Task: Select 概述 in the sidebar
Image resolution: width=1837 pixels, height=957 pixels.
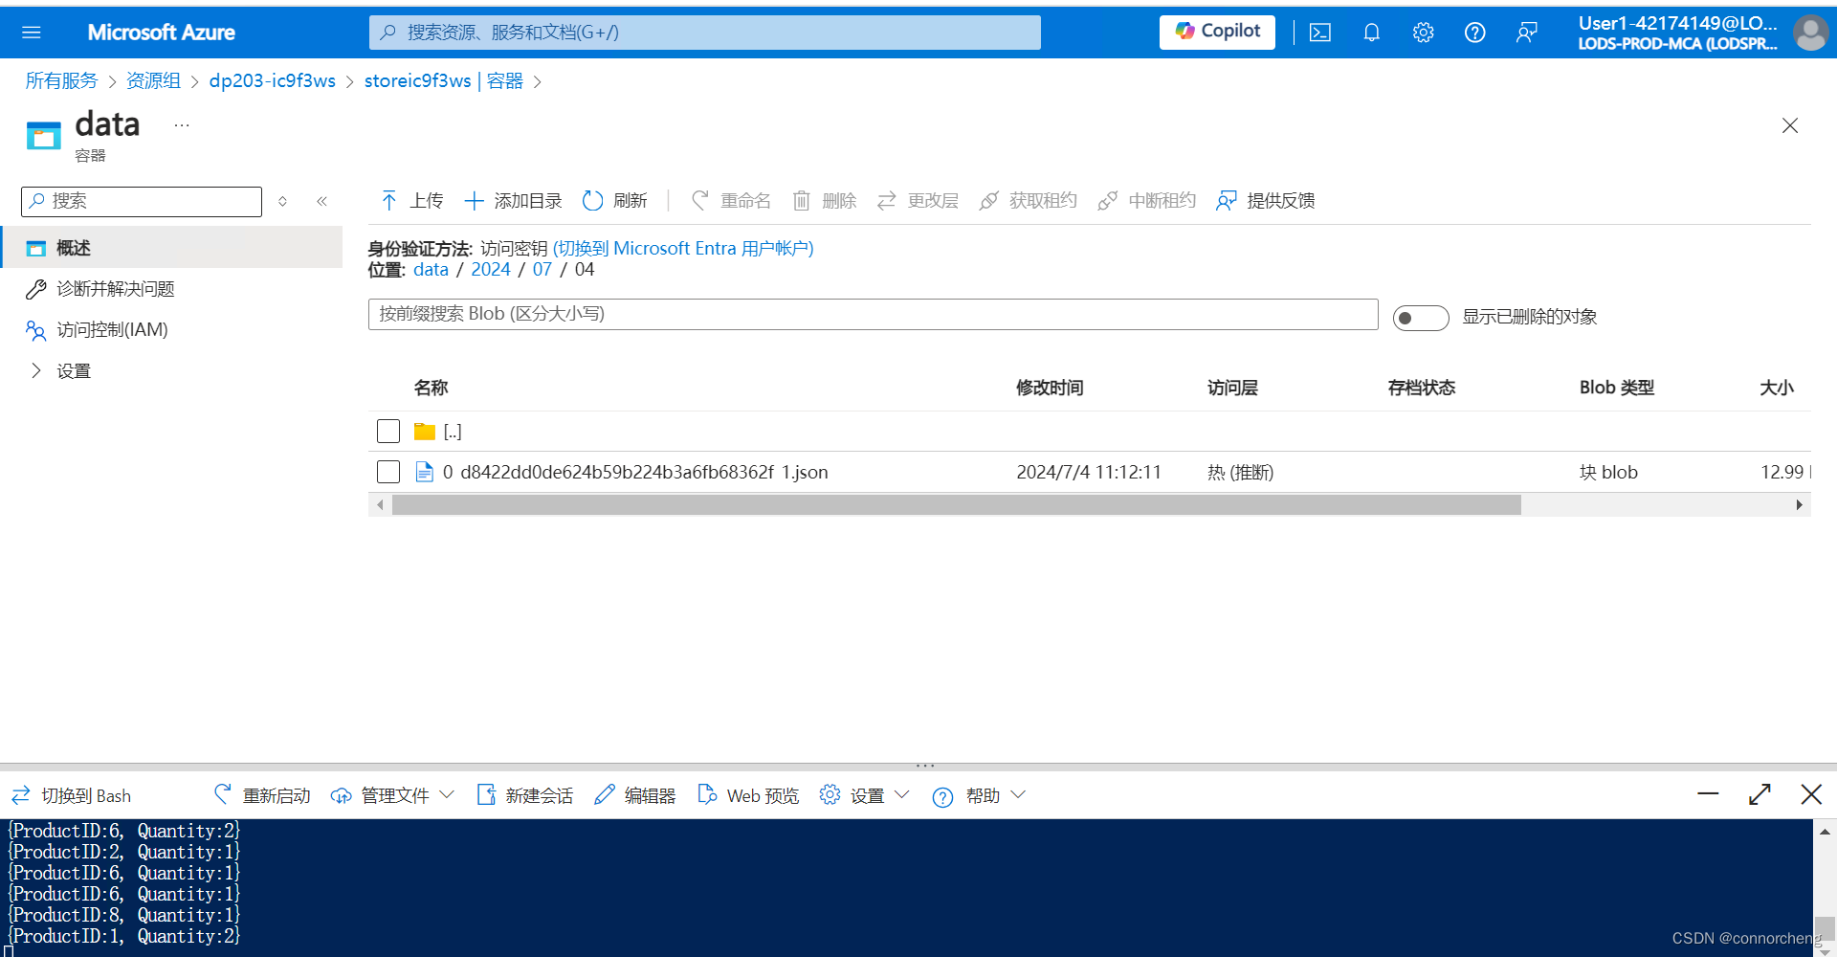Action: (x=171, y=248)
